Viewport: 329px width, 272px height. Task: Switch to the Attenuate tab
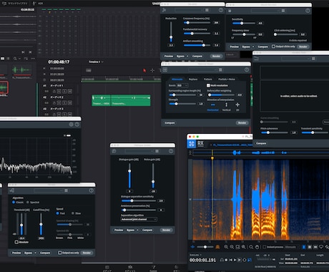(177, 79)
